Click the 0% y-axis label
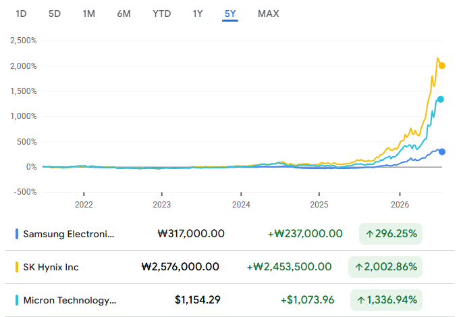461x317 pixels. (32, 167)
